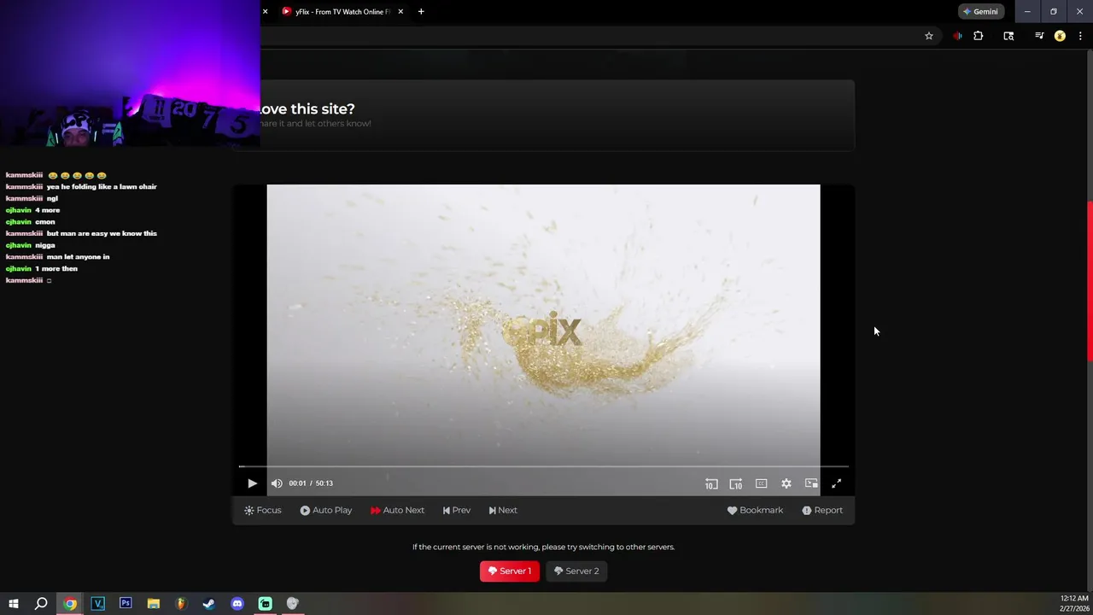Click the 00:01 / 50:13 time display
Viewport: 1093px width, 615px height.
pos(311,483)
